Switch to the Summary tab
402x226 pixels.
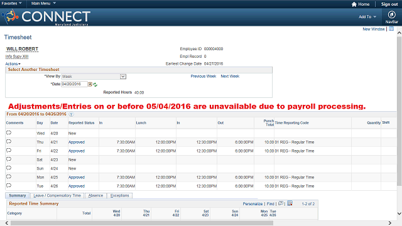[x=18, y=195]
